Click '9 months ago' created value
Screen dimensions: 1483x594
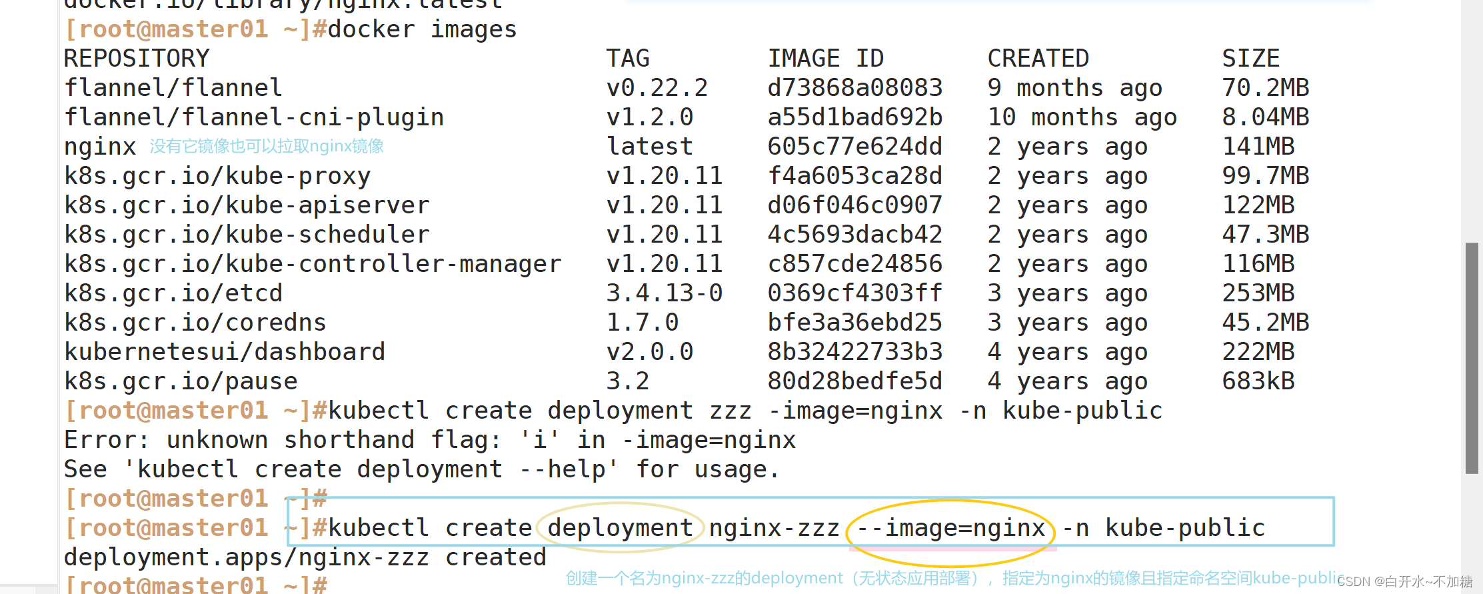click(x=1075, y=88)
